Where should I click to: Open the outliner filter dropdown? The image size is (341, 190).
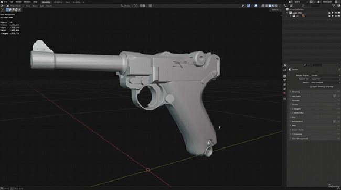[x=334, y=6]
